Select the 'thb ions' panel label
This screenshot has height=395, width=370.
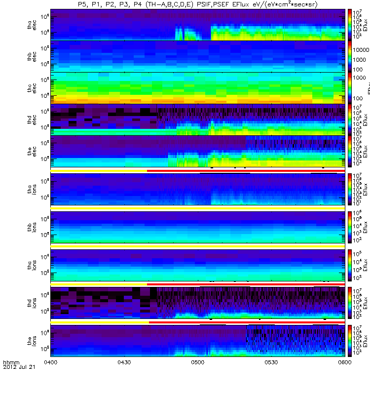click(x=32, y=228)
